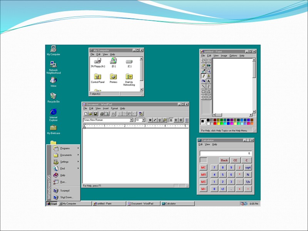The width and height of the screenshot is (308, 231).
Task: Click the MC memory clear button
Action: click(x=203, y=167)
